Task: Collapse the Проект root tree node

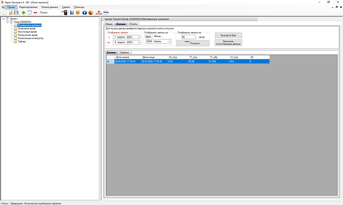Action: [3, 19]
